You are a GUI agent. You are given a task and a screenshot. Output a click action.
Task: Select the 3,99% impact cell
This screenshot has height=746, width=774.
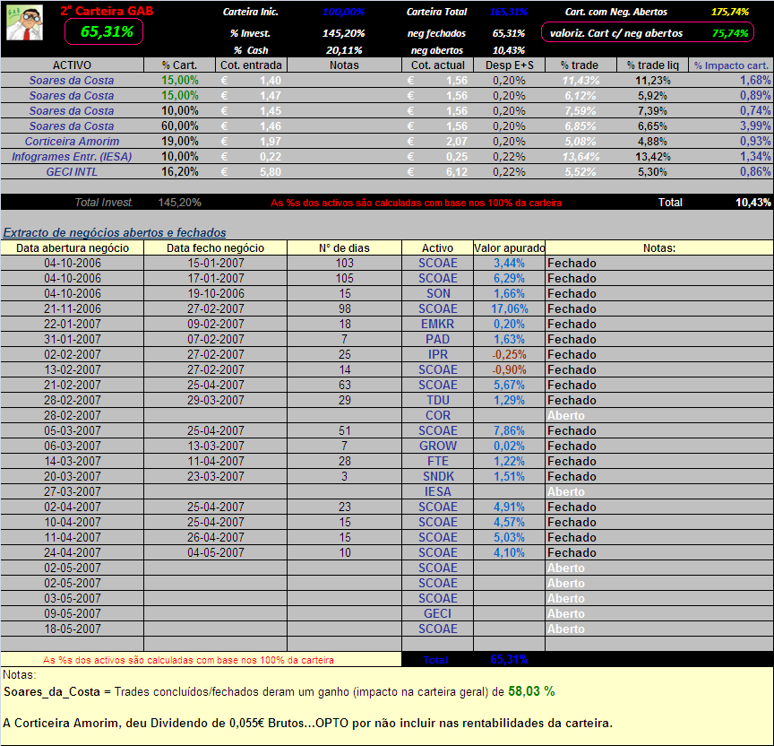731,126
